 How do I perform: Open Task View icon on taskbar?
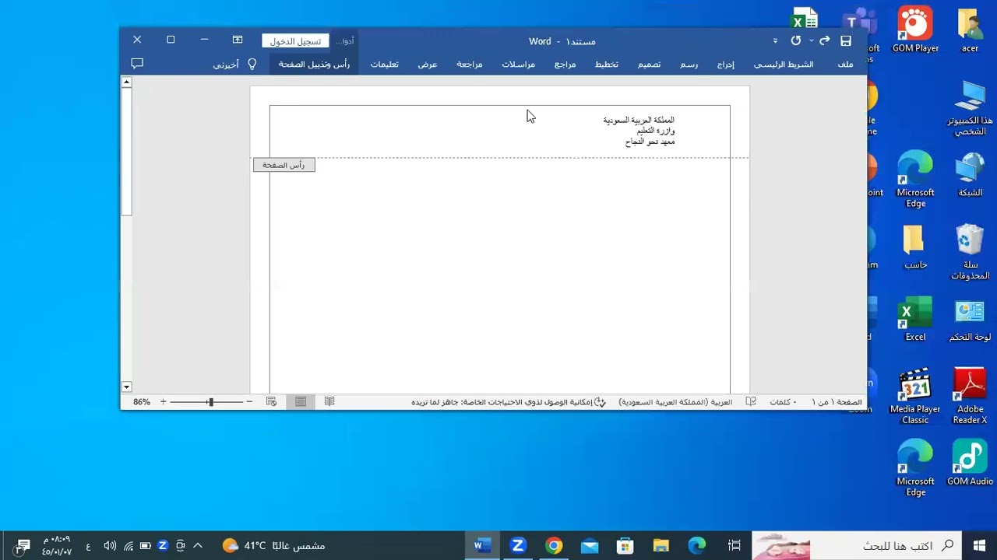[x=734, y=545]
